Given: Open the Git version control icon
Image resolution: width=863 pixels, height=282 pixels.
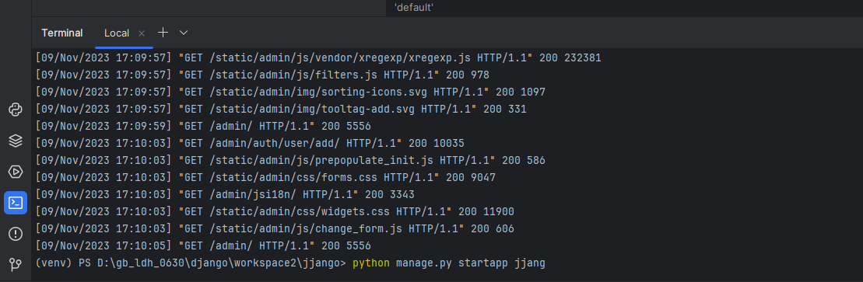Looking at the screenshot, I should point(16,265).
